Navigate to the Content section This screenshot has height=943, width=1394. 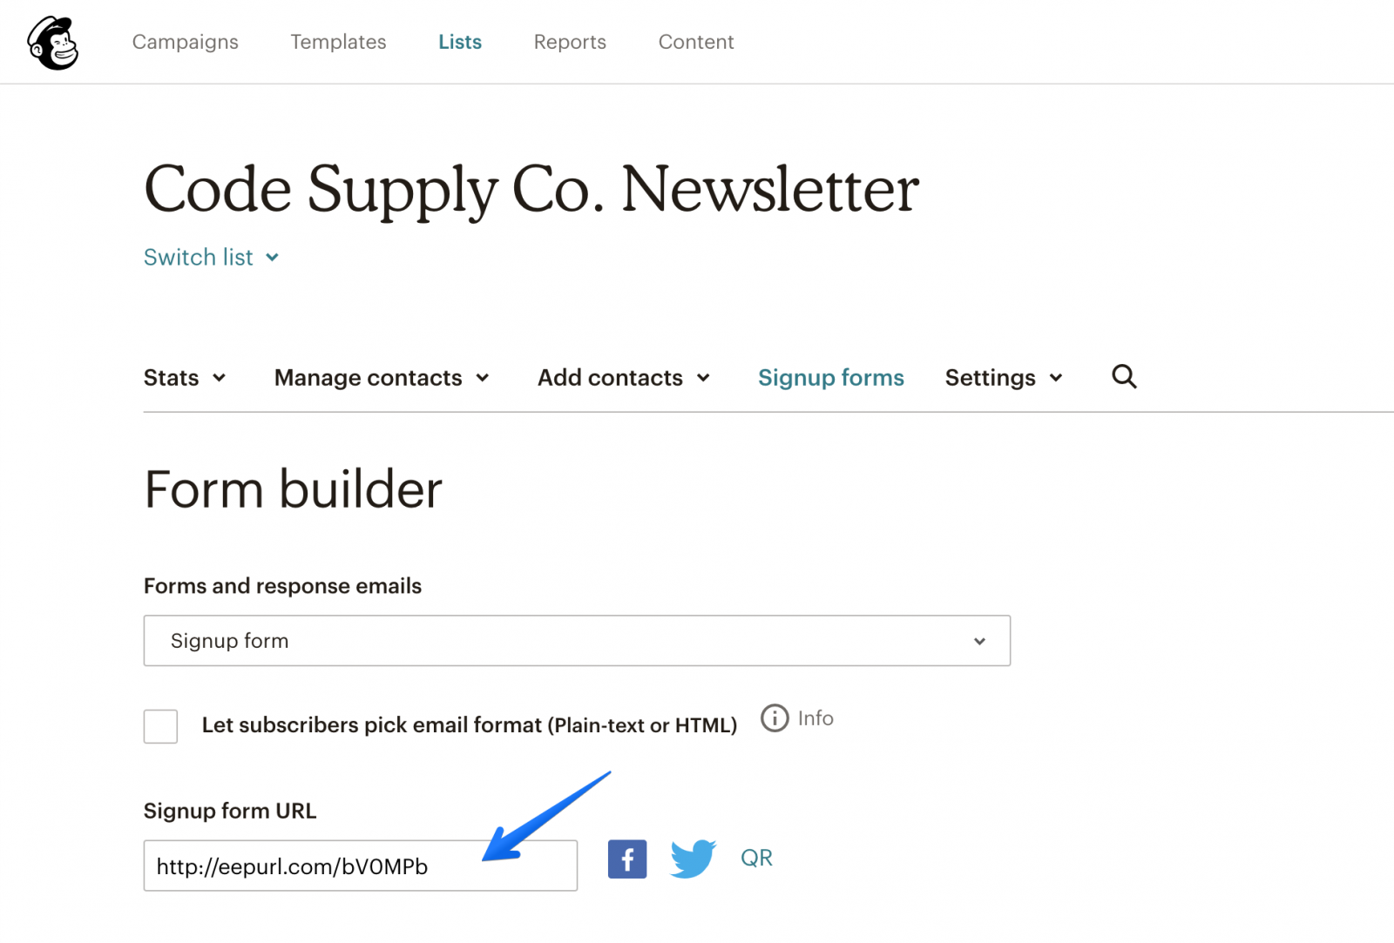click(695, 42)
